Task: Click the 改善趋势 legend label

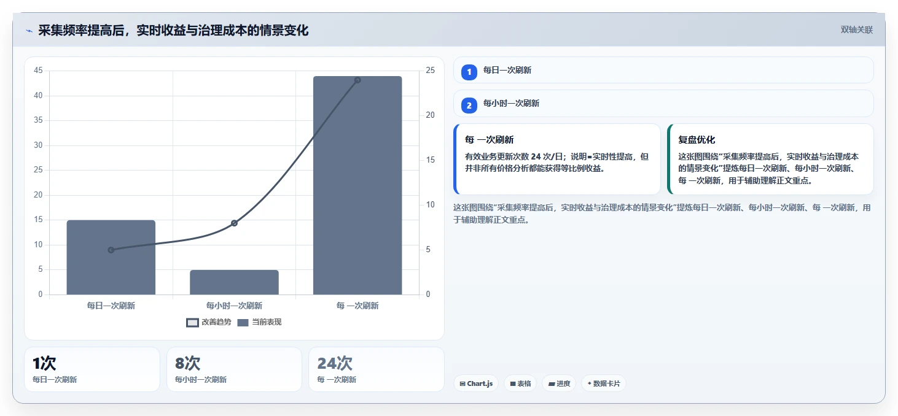Action: [216, 323]
